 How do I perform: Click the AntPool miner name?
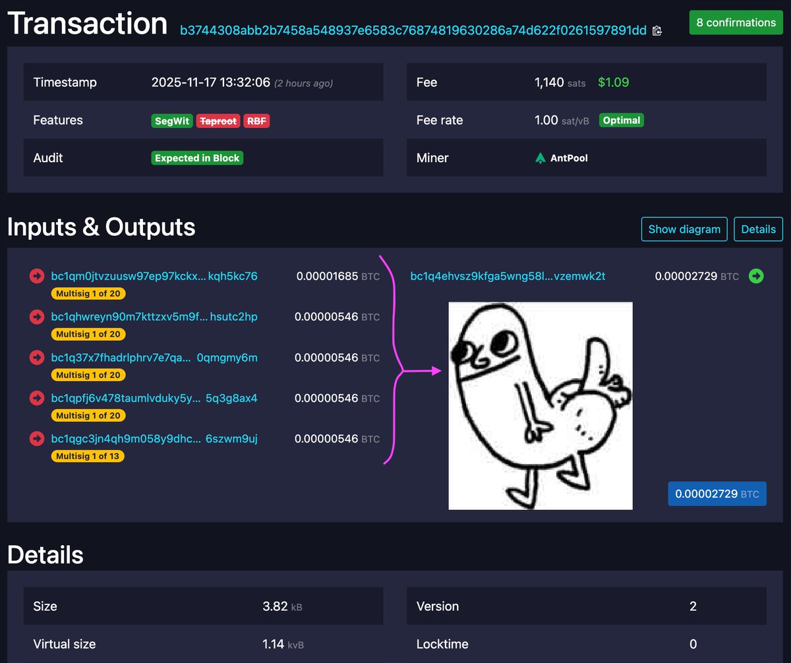[x=569, y=158]
